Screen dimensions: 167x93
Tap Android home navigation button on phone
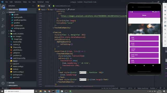(x=144, y=65)
